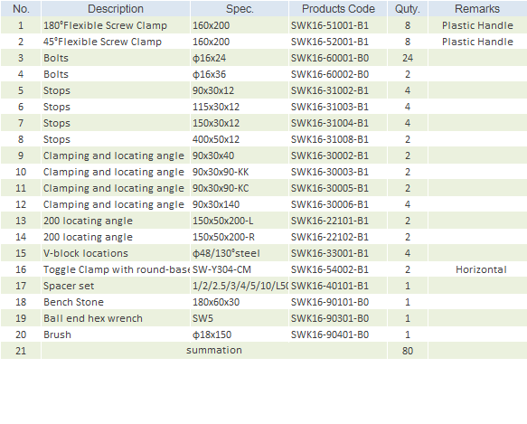
Task: Select spec 150x50x200-L cell
Action: (240, 221)
